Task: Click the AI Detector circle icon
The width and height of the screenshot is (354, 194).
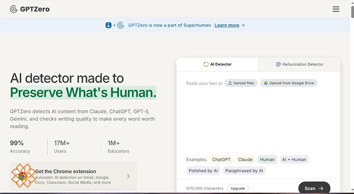Action: pyautogui.click(x=206, y=65)
